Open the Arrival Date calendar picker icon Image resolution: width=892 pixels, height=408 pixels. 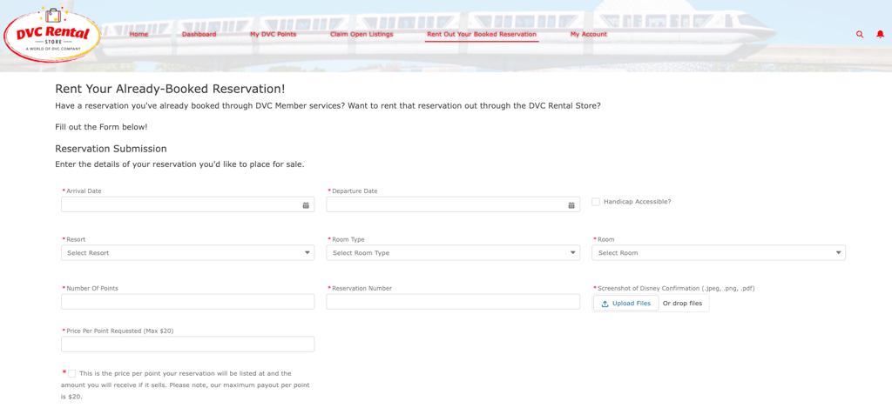(306, 205)
